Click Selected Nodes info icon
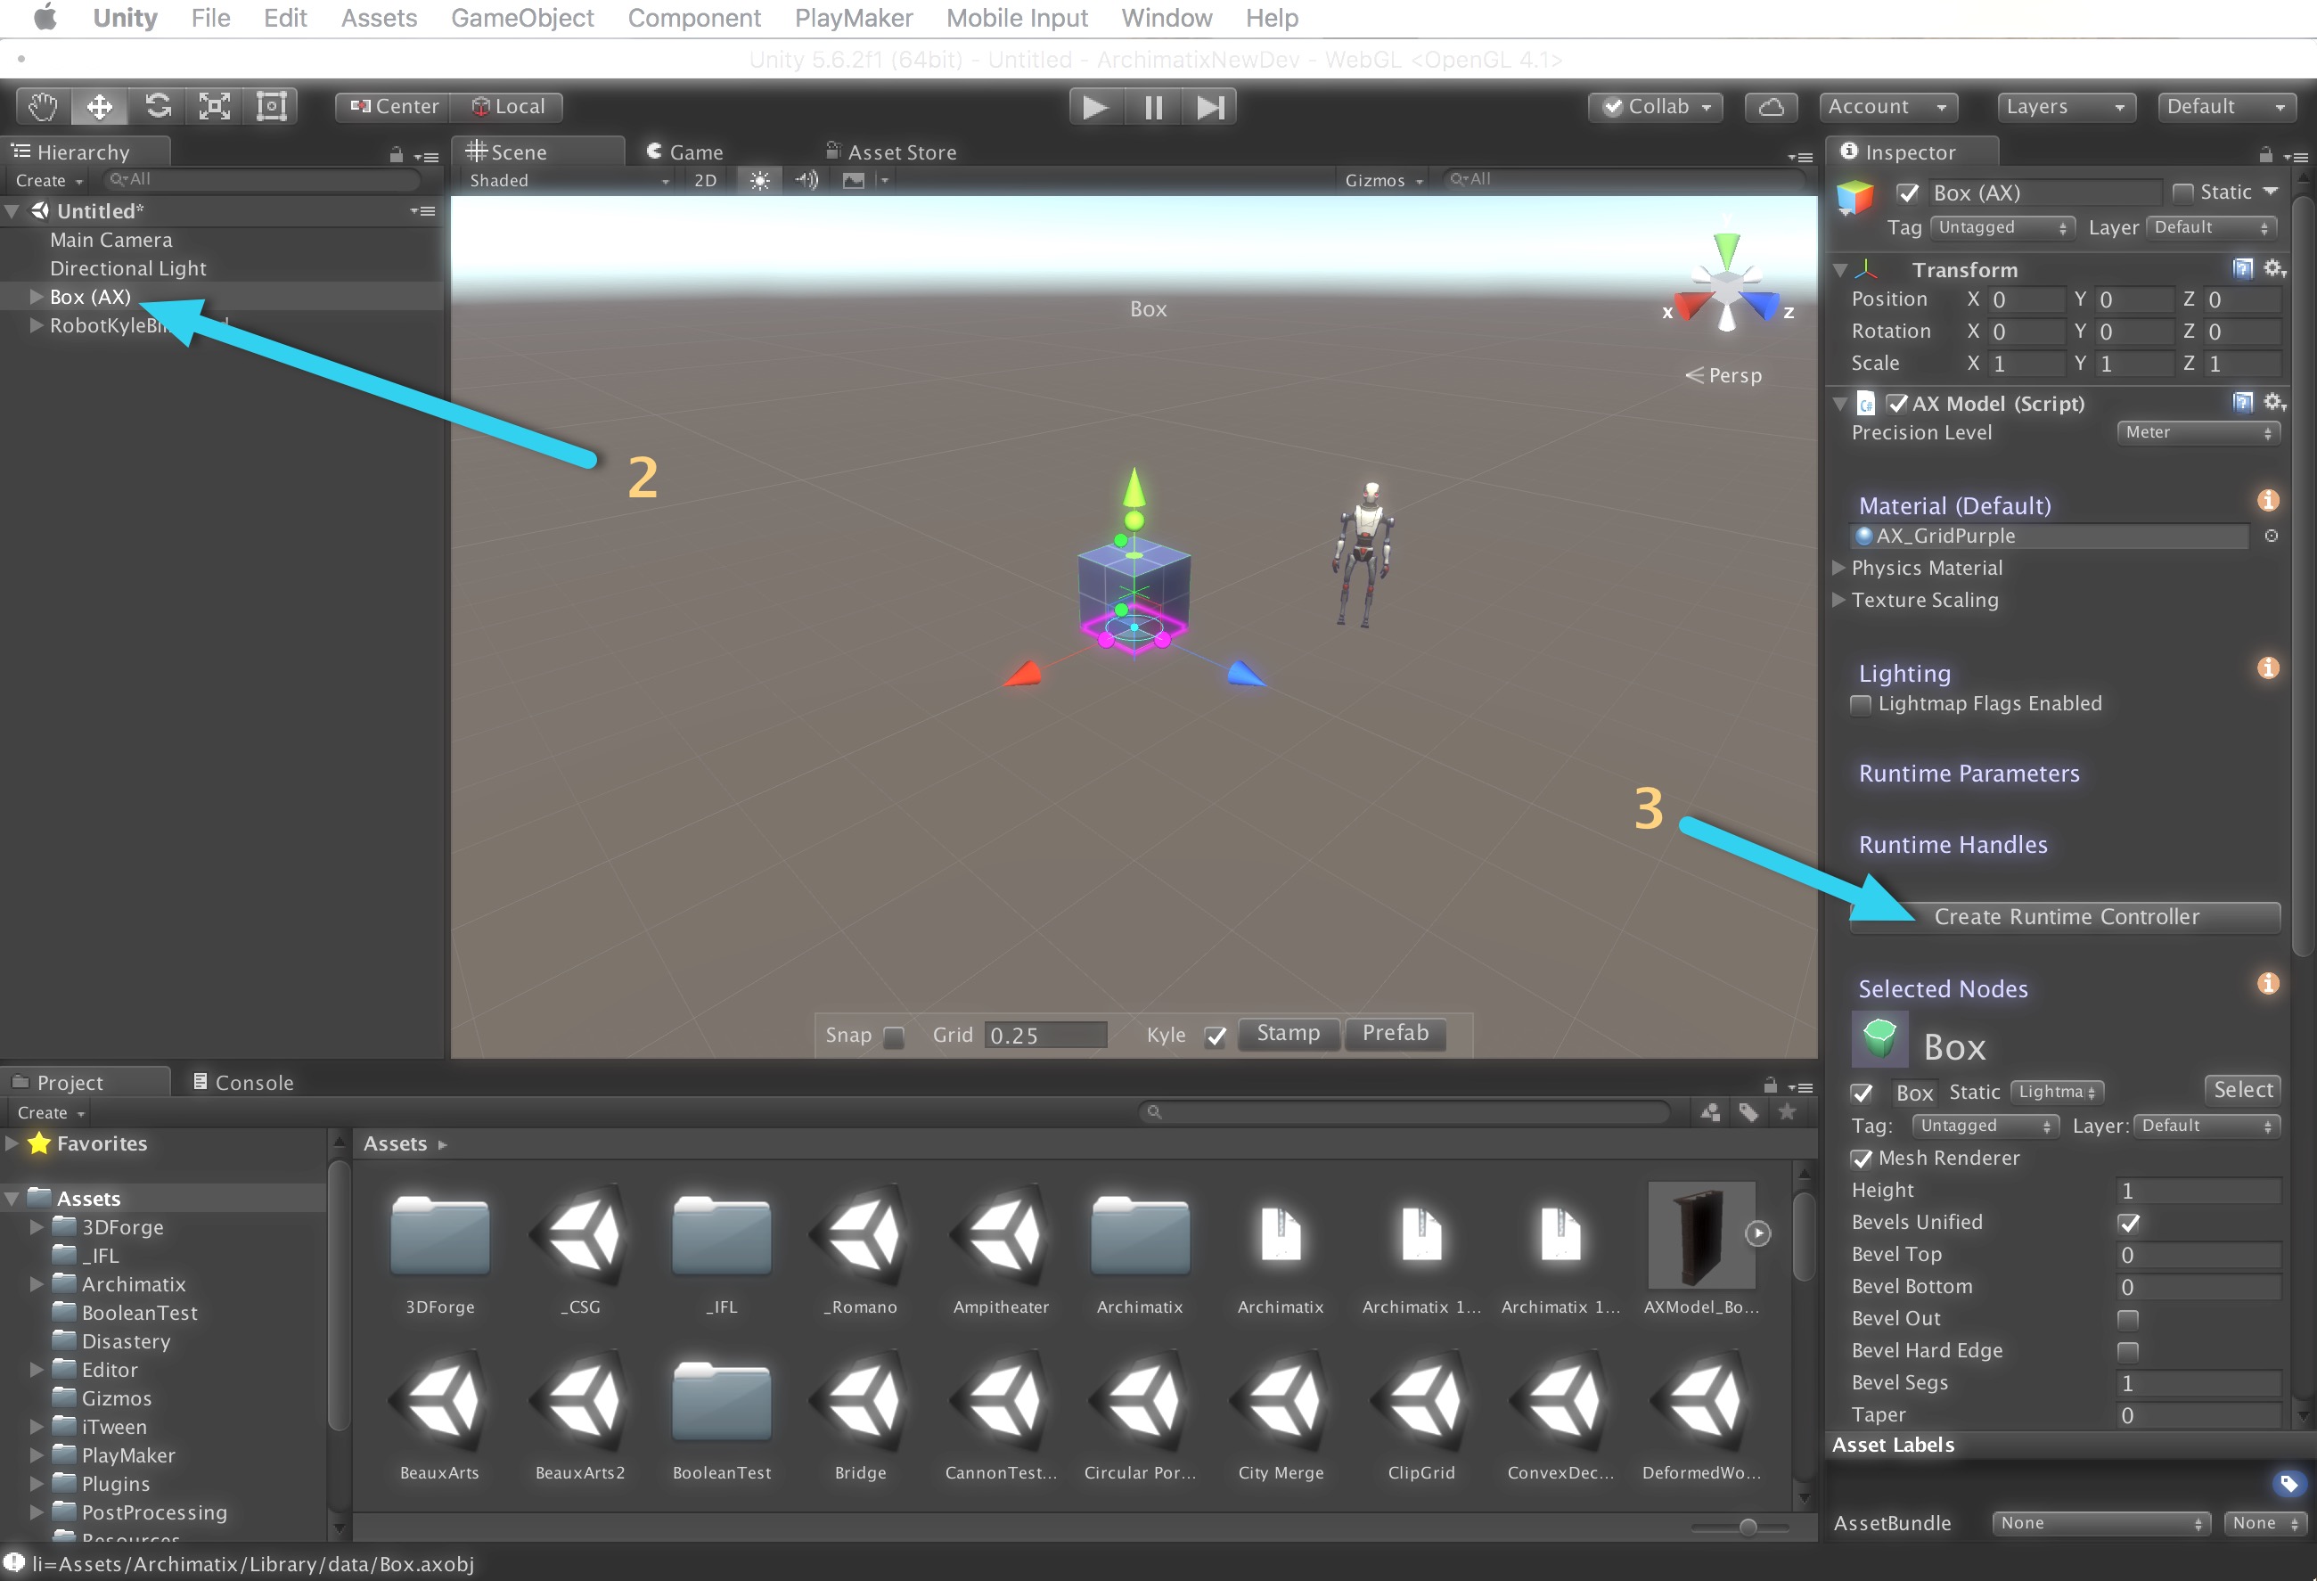 click(2268, 984)
